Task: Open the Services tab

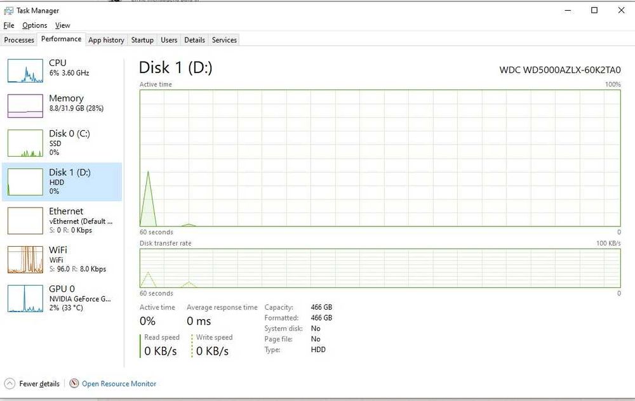Action: (x=224, y=40)
